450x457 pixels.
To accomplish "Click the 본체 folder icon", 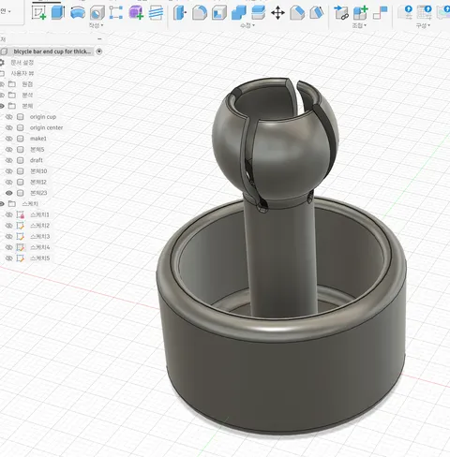I will click(x=12, y=106).
